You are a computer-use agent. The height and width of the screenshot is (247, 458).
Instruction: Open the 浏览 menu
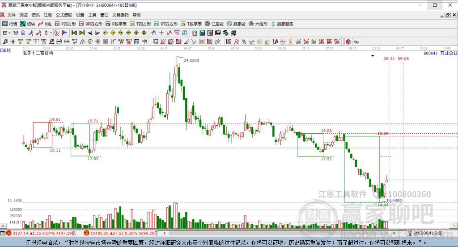(24, 15)
